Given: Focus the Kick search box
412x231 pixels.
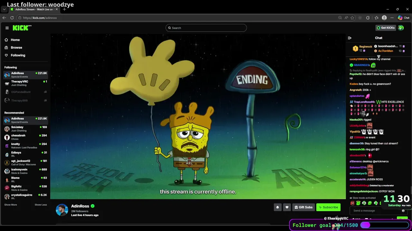Looking at the screenshot, I should [206, 28].
